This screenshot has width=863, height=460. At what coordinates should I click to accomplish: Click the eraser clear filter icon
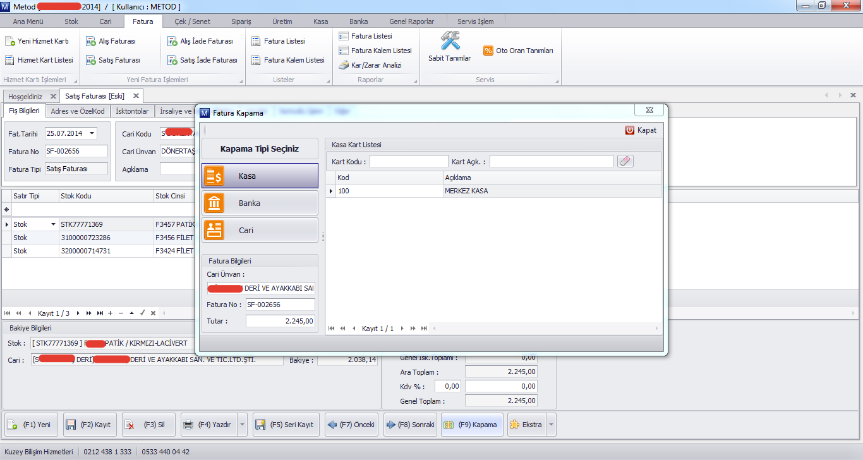pos(625,161)
